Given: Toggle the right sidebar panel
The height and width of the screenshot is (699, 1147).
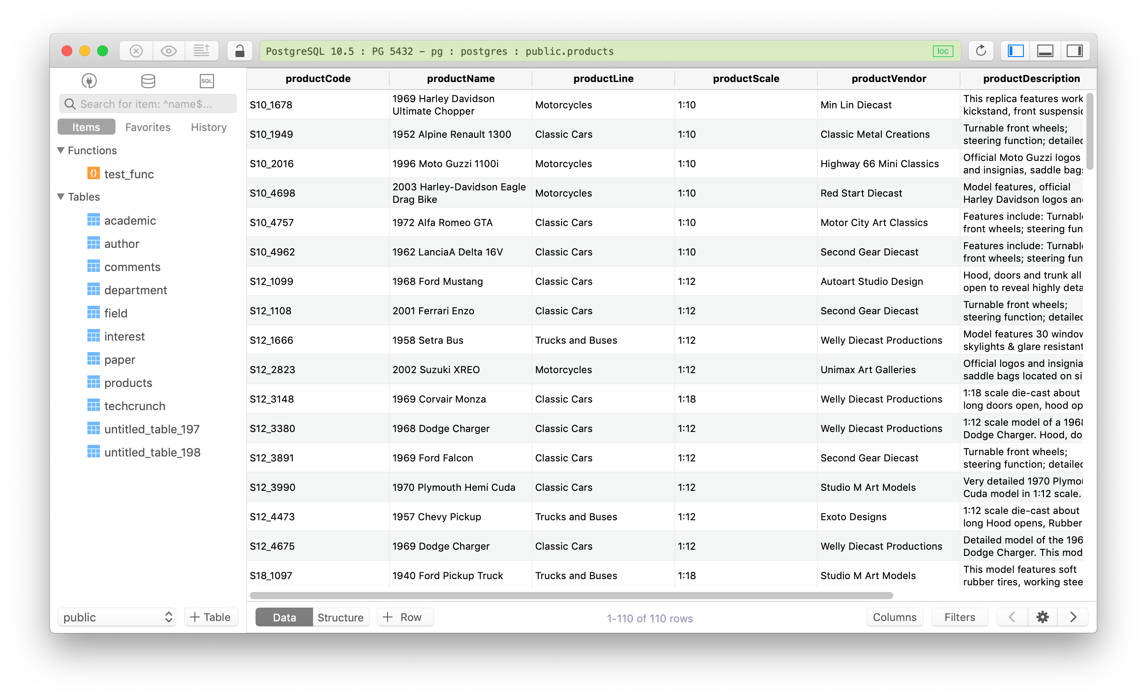Looking at the screenshot, I should point(1074,51).
